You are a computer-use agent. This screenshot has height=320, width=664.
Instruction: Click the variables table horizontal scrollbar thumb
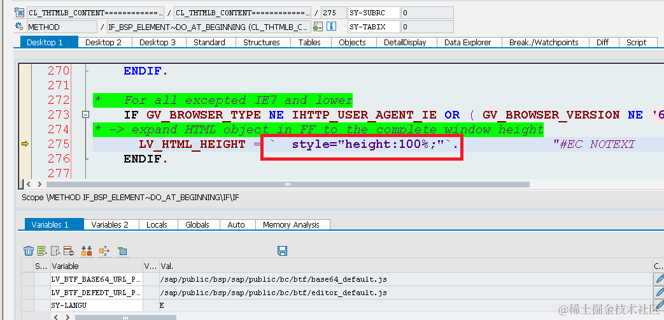pyautogui.click(x=125, y=317)
